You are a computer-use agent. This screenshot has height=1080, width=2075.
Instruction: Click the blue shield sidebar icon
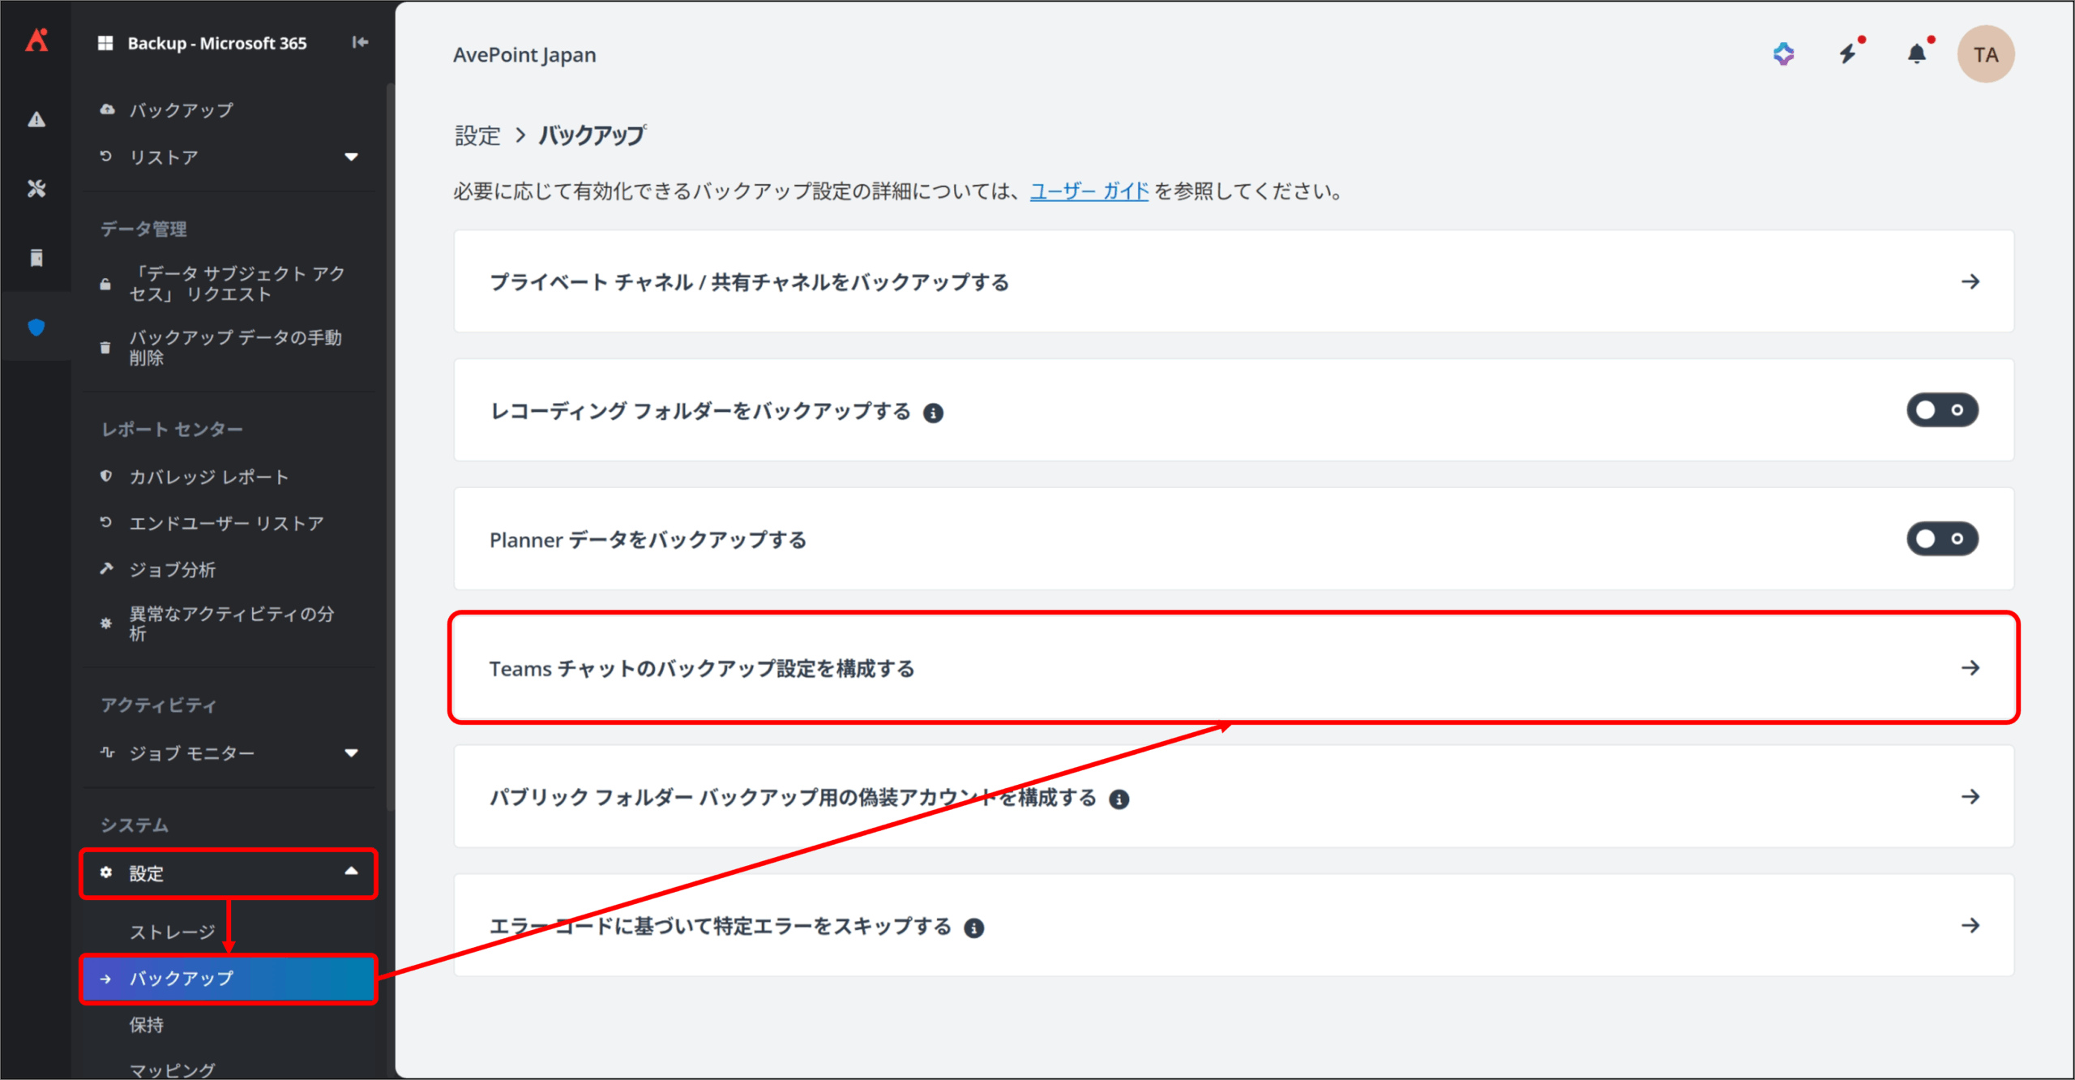pyautogui.click(x=36, y=328)
